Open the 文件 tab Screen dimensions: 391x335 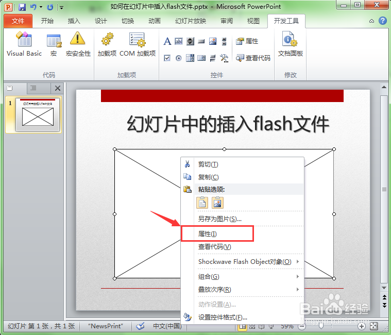click(x=18, y=21)
